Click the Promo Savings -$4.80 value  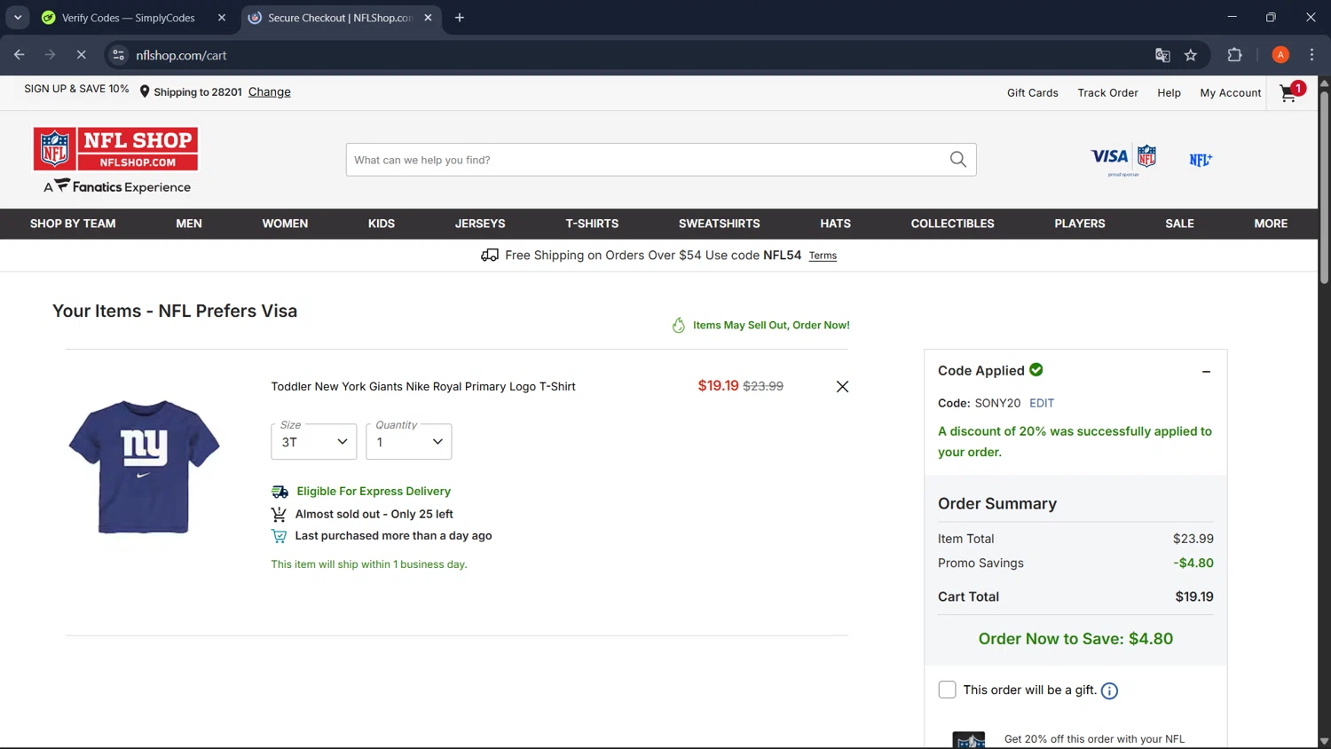[x=1193, y=564]
